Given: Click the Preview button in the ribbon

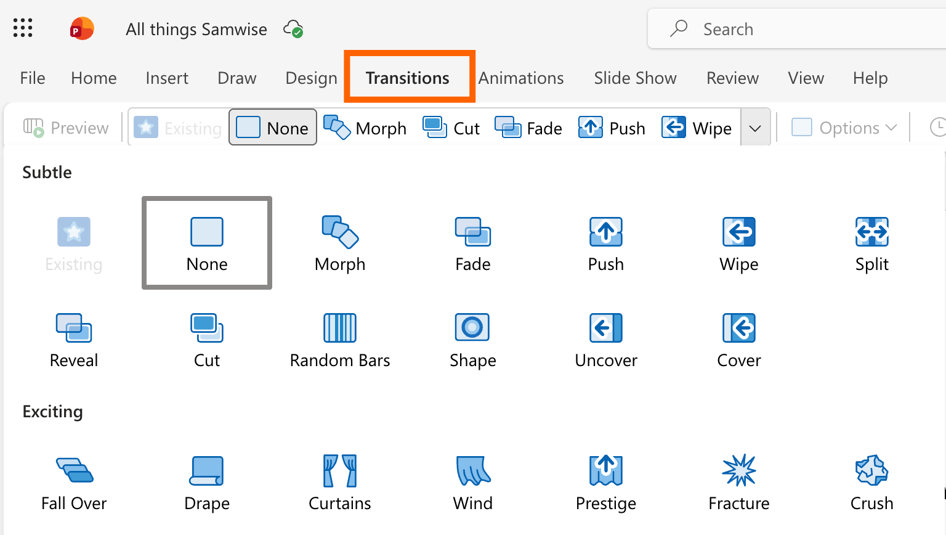Looking at the screenshot, I should pyautogui.click(x=66, y=128).
